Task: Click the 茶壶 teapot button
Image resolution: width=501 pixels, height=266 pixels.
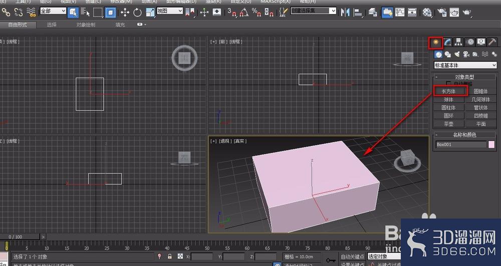Action: point(448,124)
